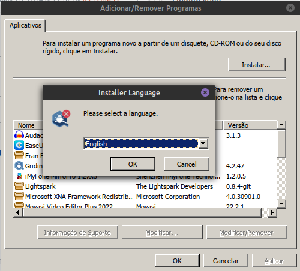This screenshot has width=300, height=271.
Task: Sort list by Nome column header
Action: 28,125
